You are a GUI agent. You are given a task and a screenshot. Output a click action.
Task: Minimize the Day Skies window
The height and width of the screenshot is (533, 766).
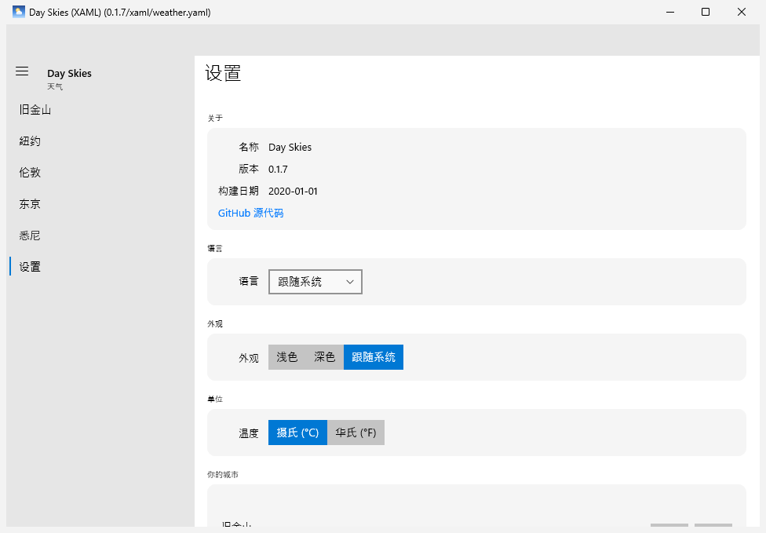point(670,13)
